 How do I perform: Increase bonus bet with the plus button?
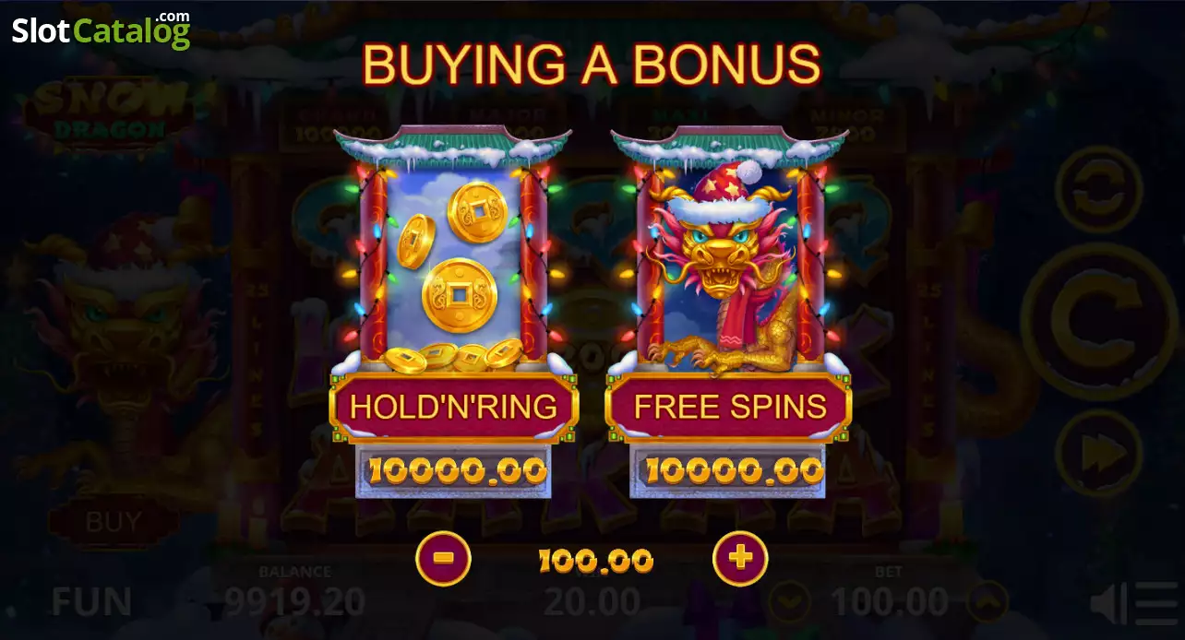[x=740, y=559]
